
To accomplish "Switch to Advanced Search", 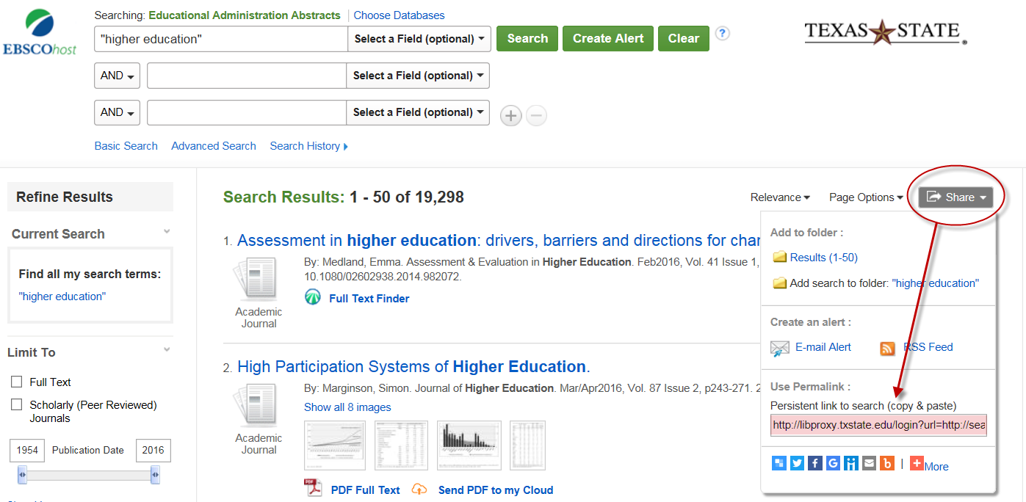I will point(213,145).
